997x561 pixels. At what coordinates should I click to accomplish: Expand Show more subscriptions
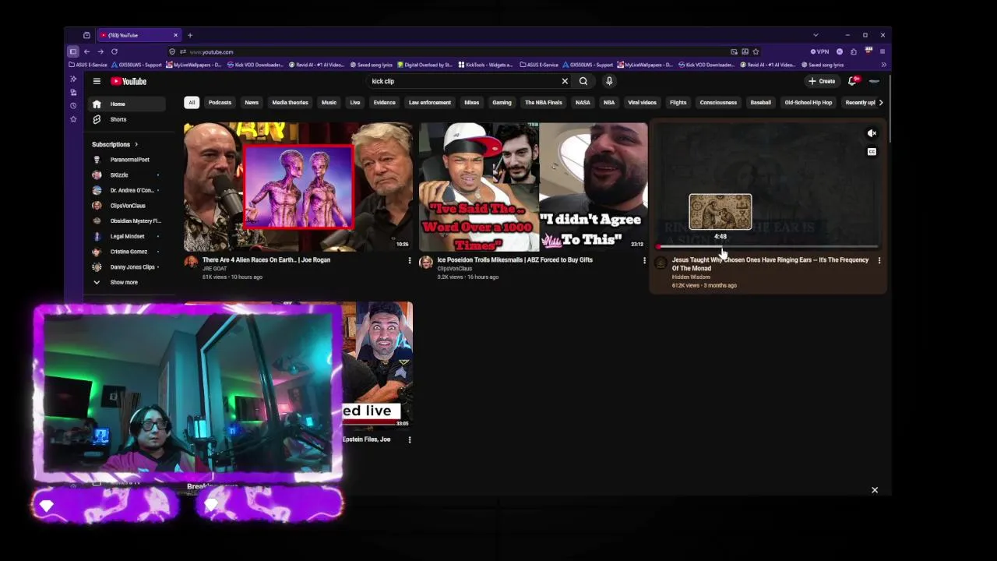(x=124, y=282)
